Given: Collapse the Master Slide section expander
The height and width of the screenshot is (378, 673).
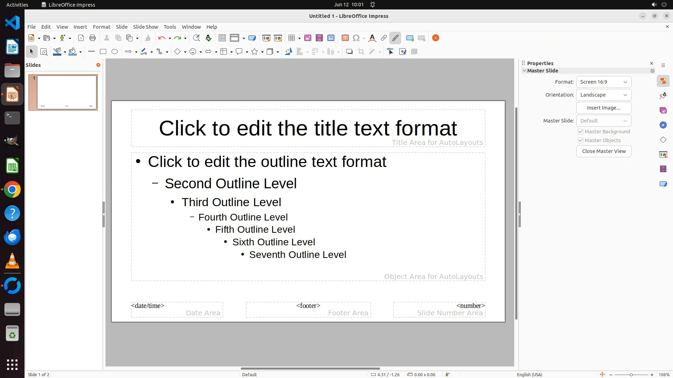Looking at the screenshot, I should [x=524, y=71].
